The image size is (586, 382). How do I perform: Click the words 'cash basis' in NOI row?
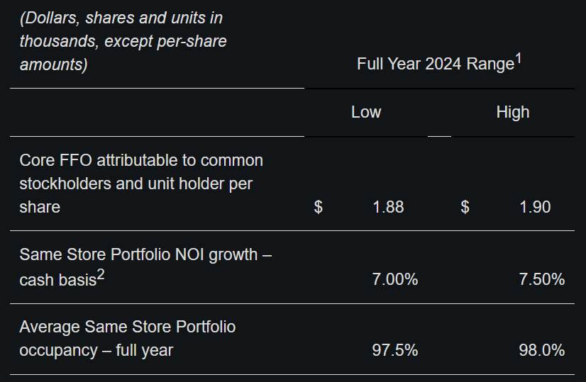57,279
